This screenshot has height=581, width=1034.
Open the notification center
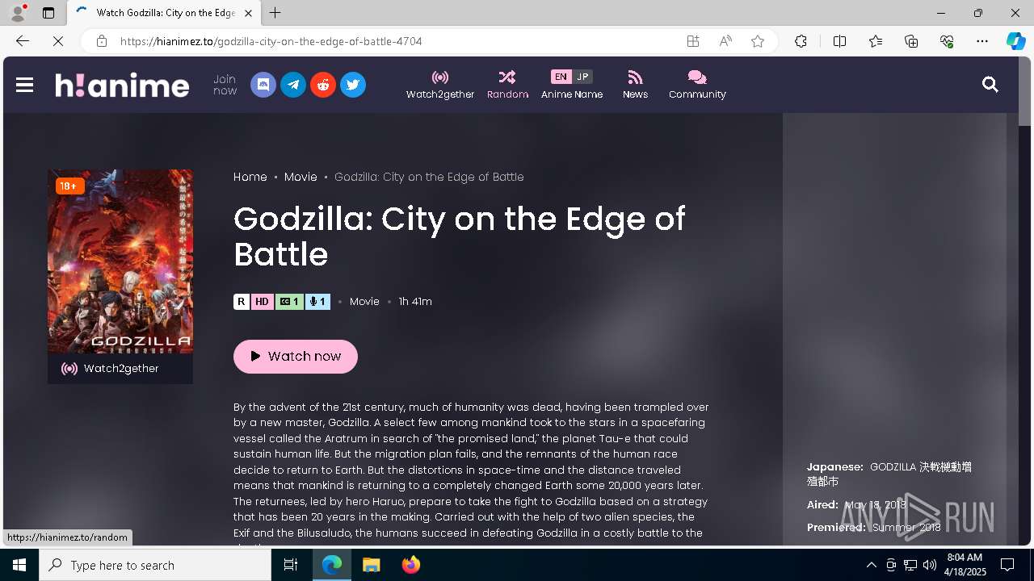click(1007, 565)
